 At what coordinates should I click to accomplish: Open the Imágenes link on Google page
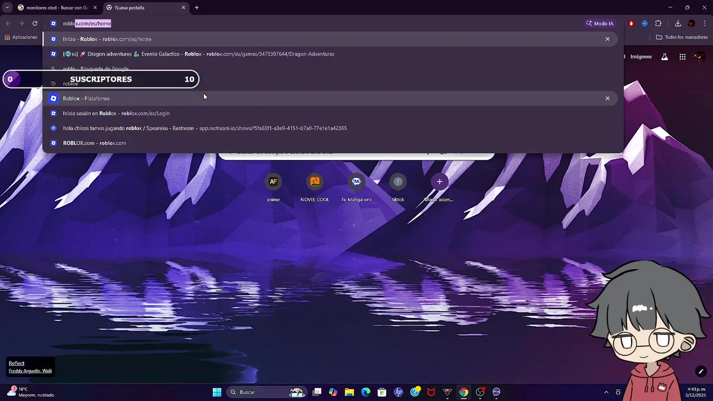[641, 57]
